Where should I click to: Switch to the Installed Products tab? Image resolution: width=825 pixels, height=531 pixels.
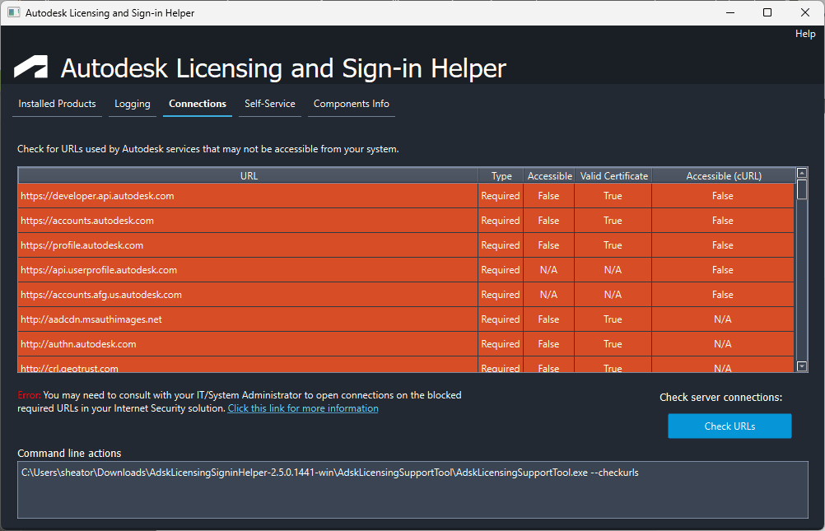point(57,104)
